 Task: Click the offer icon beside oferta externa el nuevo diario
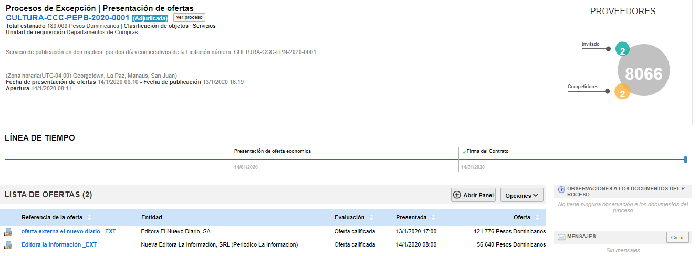(x=8, y=232)
